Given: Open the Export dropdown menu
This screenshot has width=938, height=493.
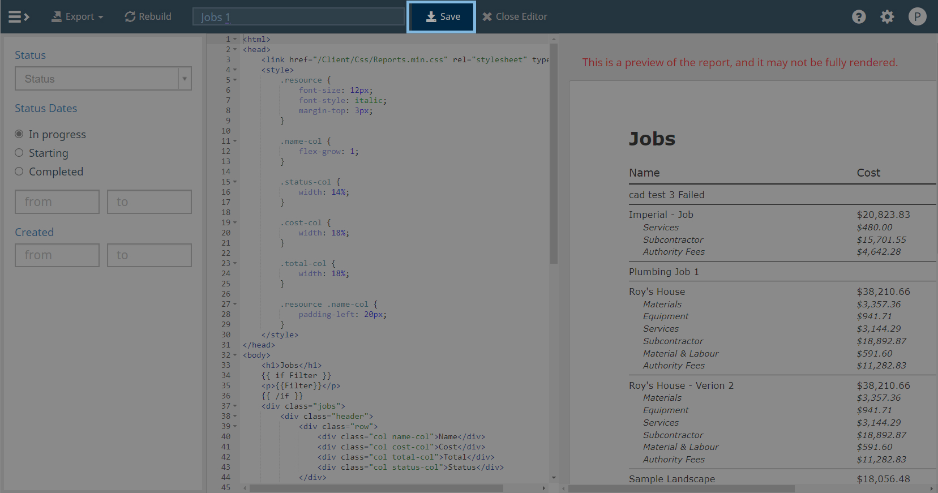Looking at the screenshot, I should (78, 16).
